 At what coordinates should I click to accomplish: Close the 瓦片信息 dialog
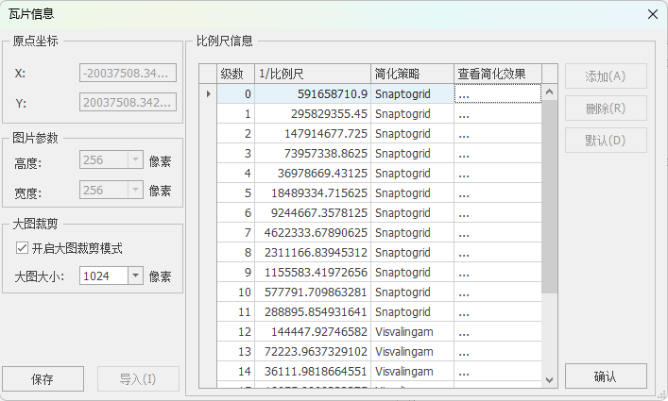point(652,14)
